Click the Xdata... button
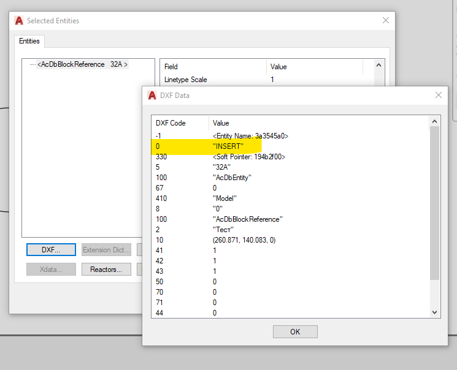The width and height of the screenshot is (457, 370). click(51, 270)
